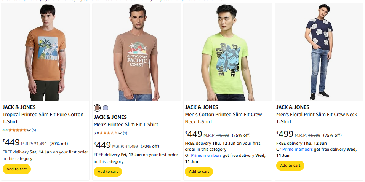This screenshot has height=182, width=365.
Task: Select the brown color swatch
Action: point(98,108)
